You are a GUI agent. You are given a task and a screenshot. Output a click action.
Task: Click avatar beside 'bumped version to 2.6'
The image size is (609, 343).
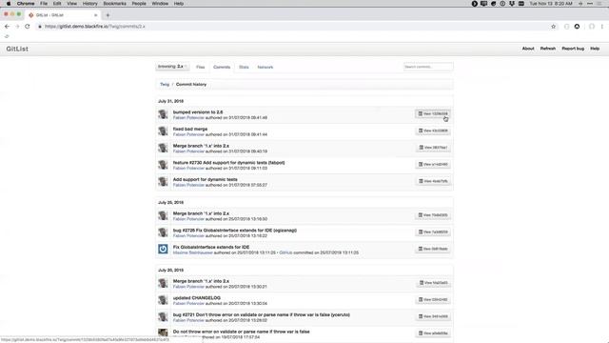coord(163,114)
